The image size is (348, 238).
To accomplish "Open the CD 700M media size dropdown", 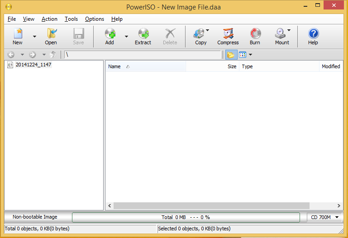I will tap(325, 217).
